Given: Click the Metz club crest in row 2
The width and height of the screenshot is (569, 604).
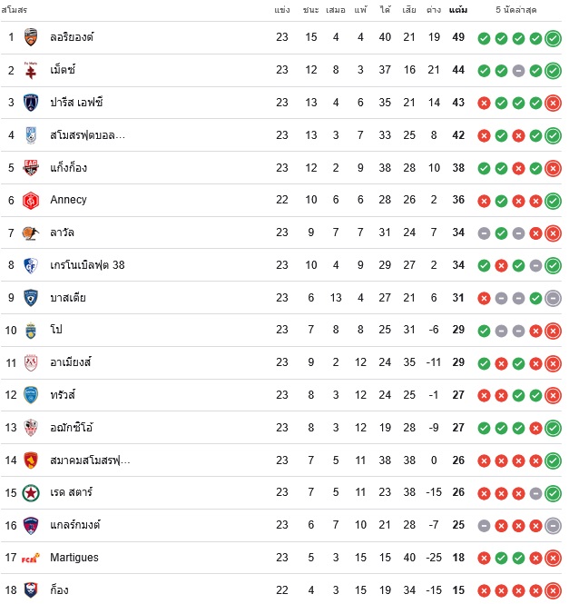Looking at the screenshot, I should (x=31, y=70).
